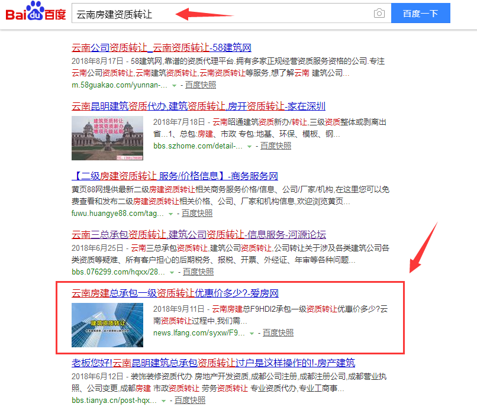Expand dropdown arrow next to bbs.tianya.cn
The width and height of the screenshot is (477, 410).
pyautogui.click(x=164, y=401)
